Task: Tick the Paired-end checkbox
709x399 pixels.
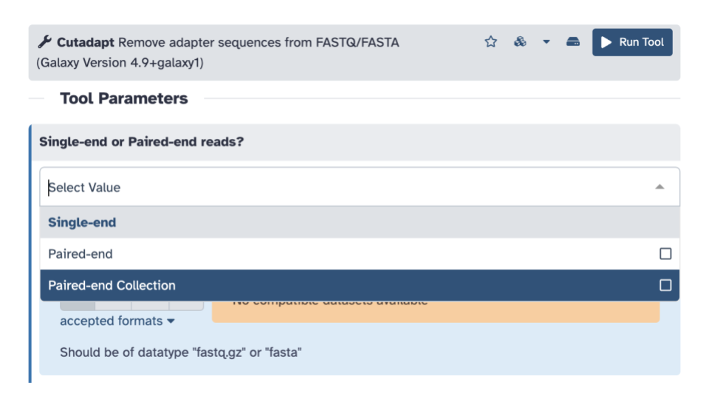Action: pos(665,253)
